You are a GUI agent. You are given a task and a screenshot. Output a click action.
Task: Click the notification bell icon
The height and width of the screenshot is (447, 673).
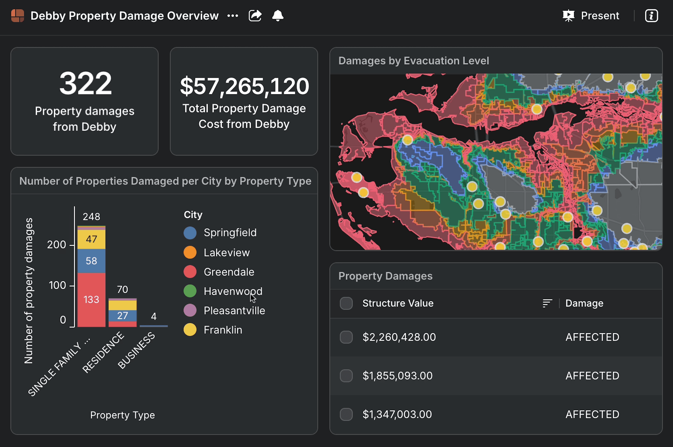coord(277,16)
